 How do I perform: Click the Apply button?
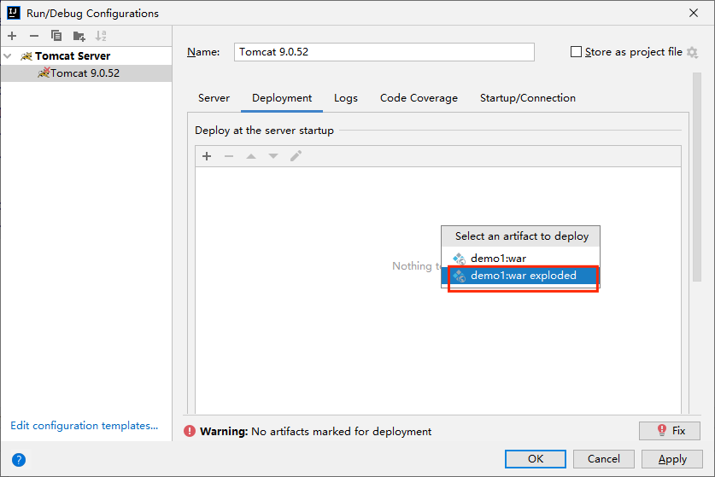point(671,459)
